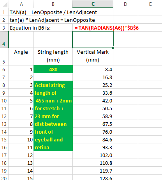Click the 'Angle' header cell
Viewport: 162px width, 180px height.
click(x=21, y=56)
